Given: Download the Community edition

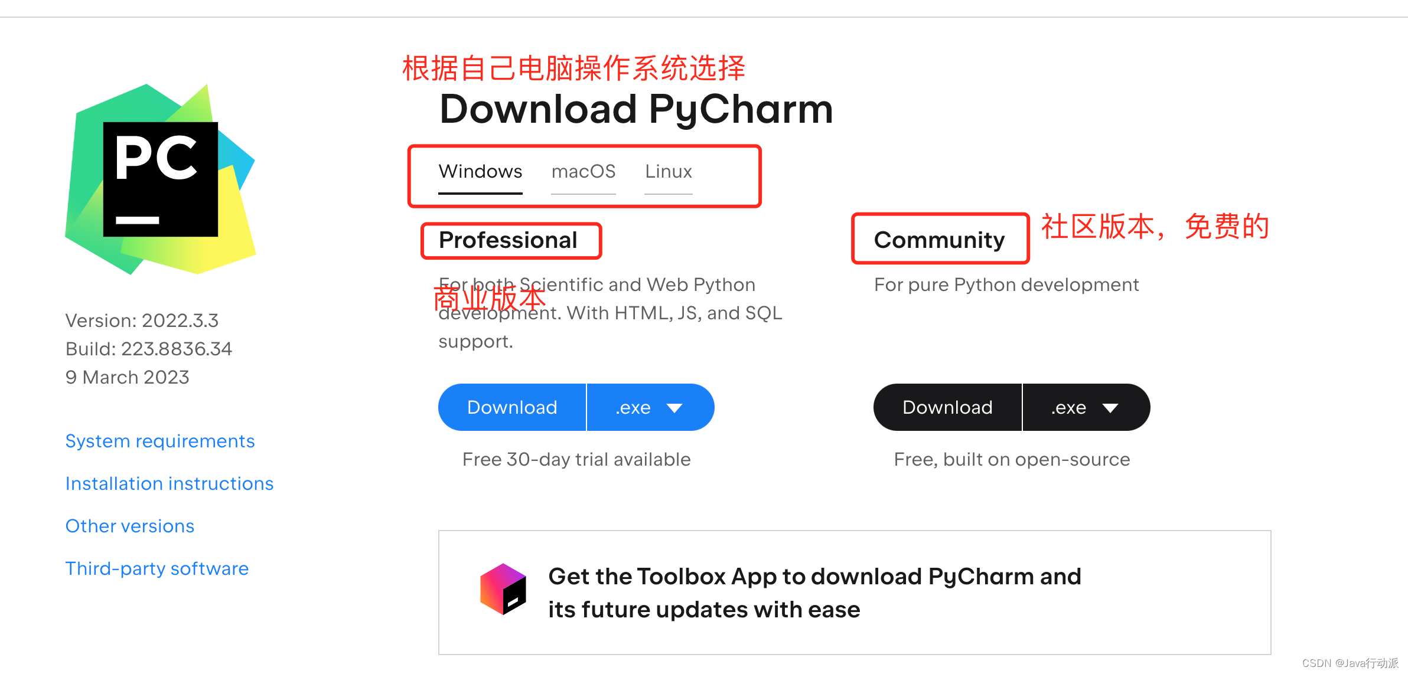Looking at the screenshot, I should 947,407.
